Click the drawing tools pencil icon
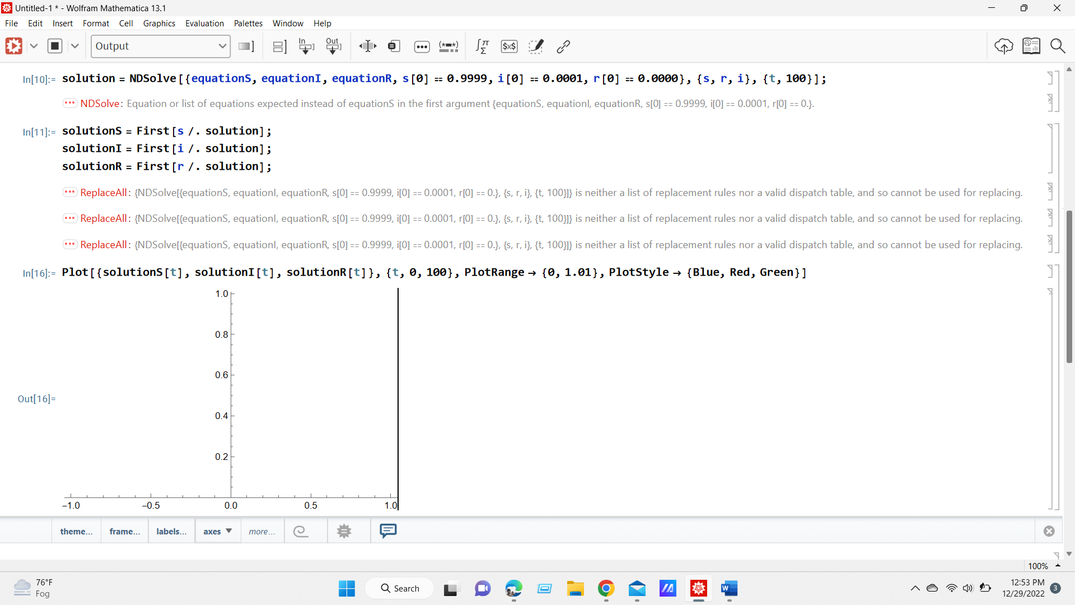1075x605 pixels. click(536, 46)
